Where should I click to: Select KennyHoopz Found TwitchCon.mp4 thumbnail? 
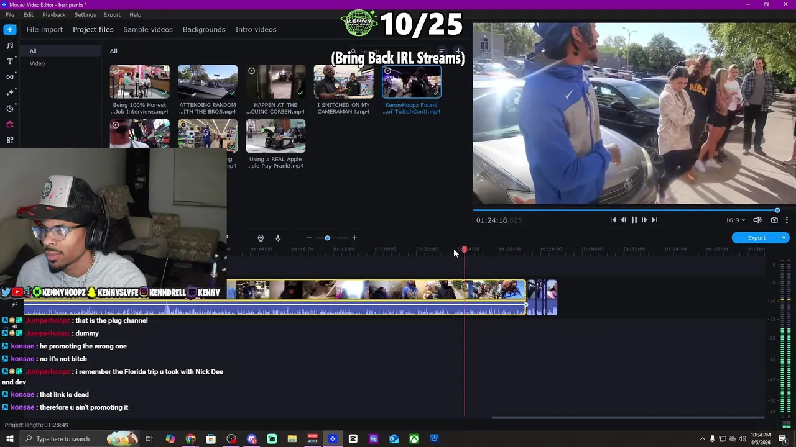pos(412,82)
